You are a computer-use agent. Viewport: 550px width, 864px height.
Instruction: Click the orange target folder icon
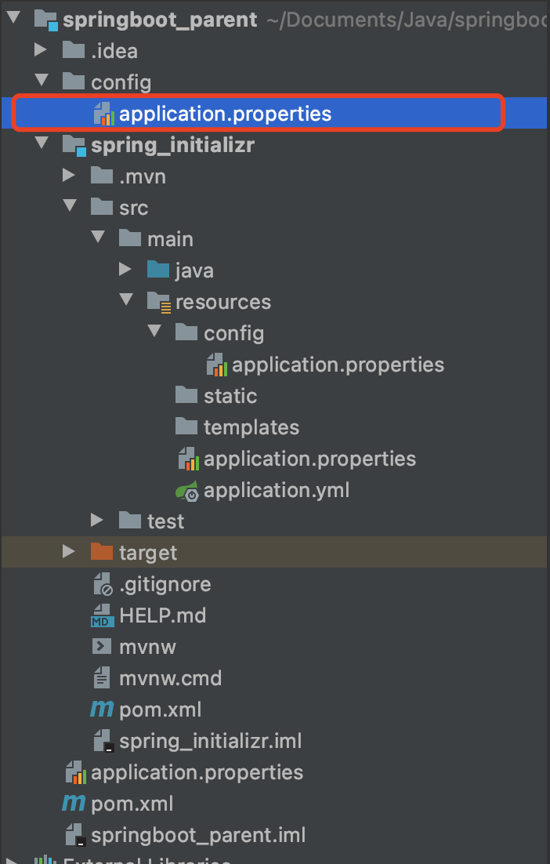102,552
